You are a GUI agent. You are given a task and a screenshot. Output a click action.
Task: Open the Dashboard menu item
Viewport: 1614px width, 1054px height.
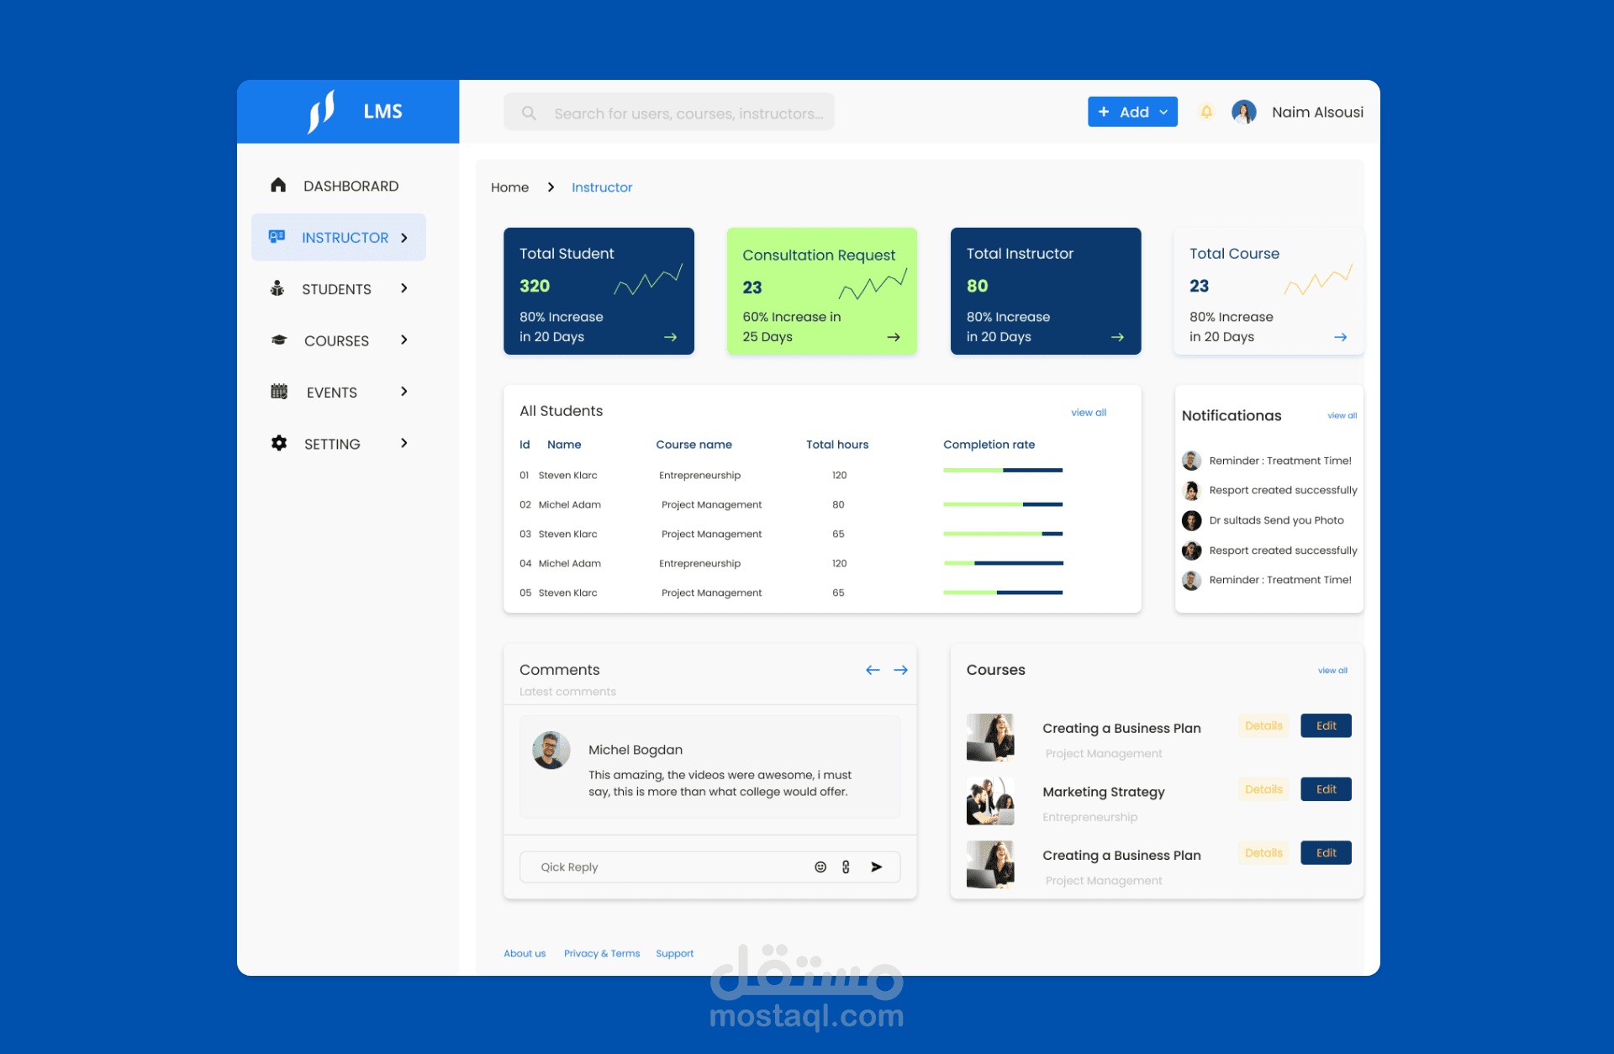point(351,186)
